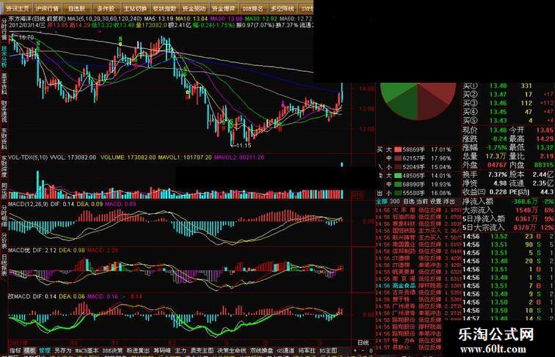
Task: Select the 指标 tab in bottom bar
Action: tap(15, 351)
